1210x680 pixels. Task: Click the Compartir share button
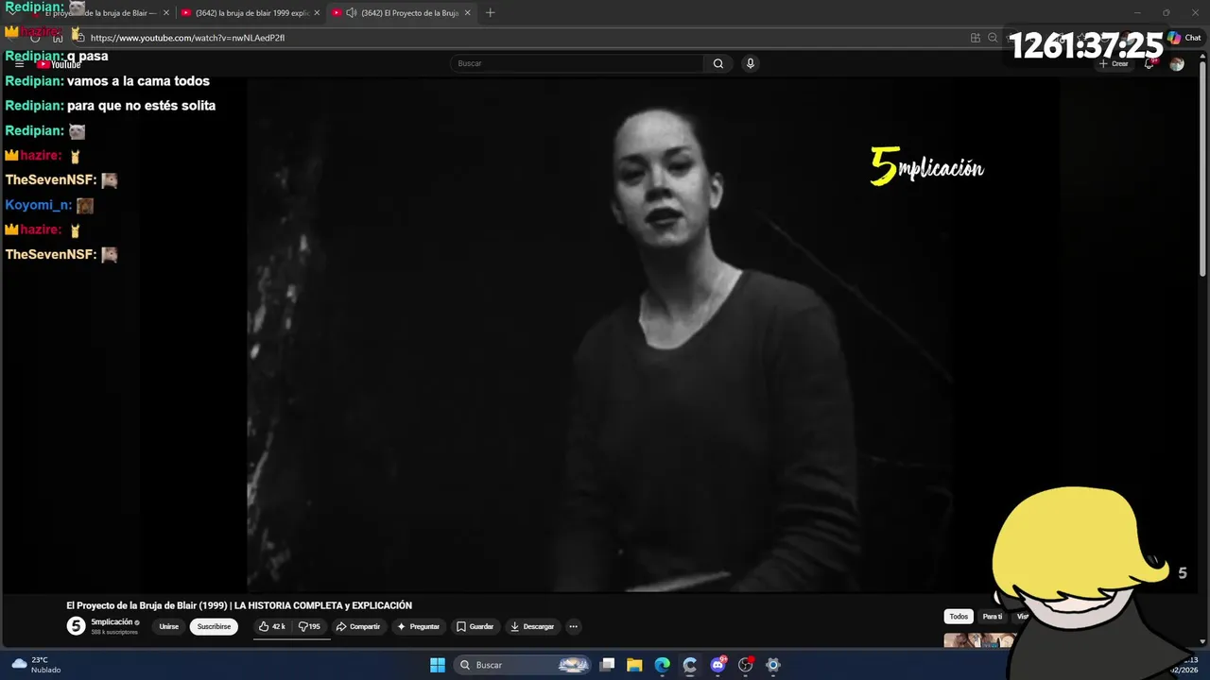pyautogui.click(x=358, y=626)
